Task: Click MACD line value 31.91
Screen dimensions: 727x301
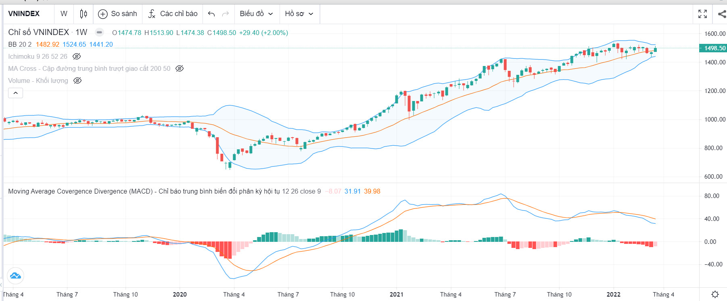Action: (x=353, y=191)
